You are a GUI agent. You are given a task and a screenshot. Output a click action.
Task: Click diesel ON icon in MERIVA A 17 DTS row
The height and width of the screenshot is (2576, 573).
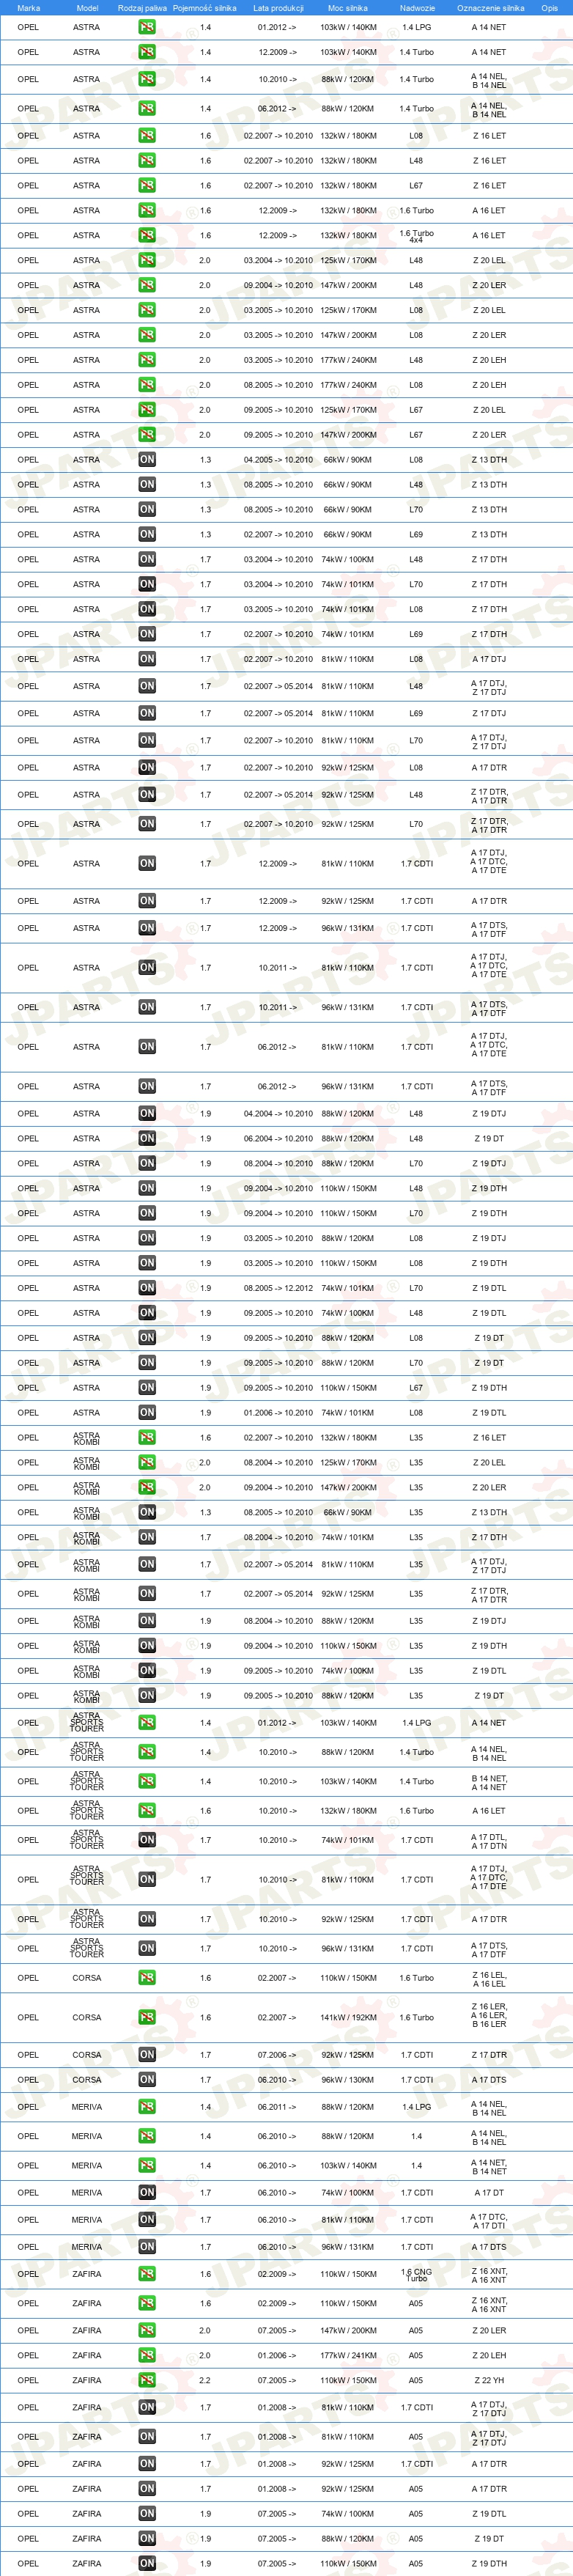click(147, 2247)
